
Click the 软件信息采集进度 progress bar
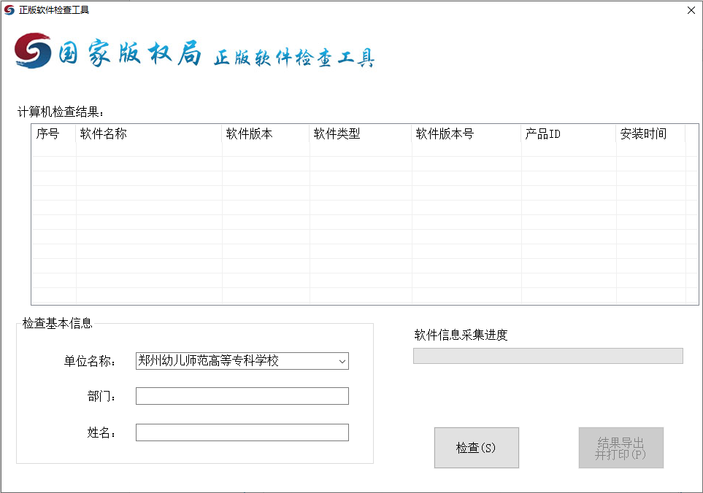coord(548,356)
